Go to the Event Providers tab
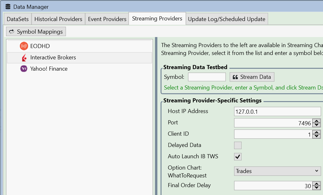323x195 pixels. click(107, 19)
